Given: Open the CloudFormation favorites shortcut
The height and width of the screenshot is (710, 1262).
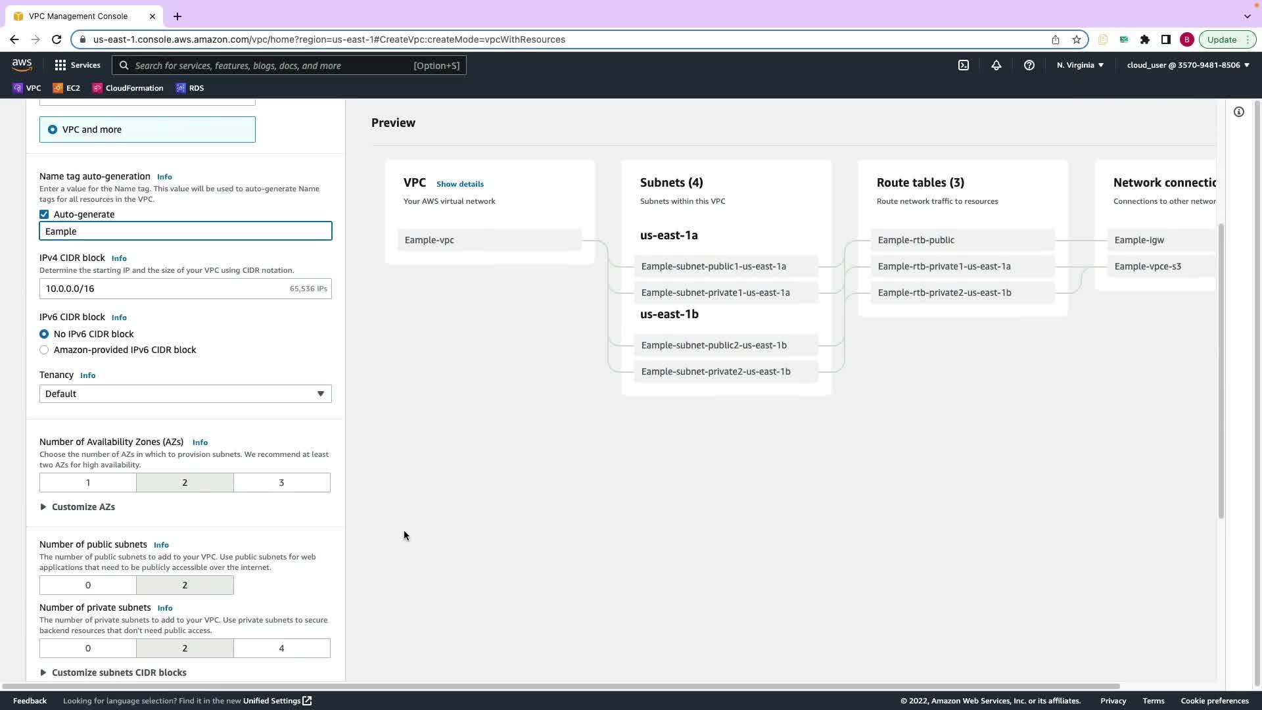Looking at the screenshot, I should click(128, 88).
